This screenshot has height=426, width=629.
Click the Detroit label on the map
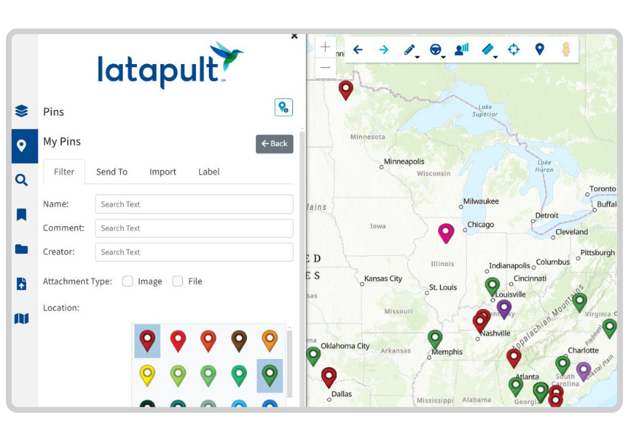pyautogui.click(x=546, y=215)
